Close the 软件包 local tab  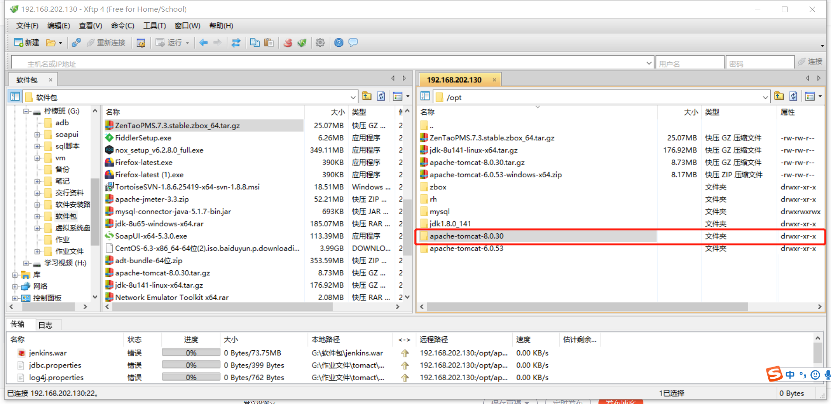51,80
